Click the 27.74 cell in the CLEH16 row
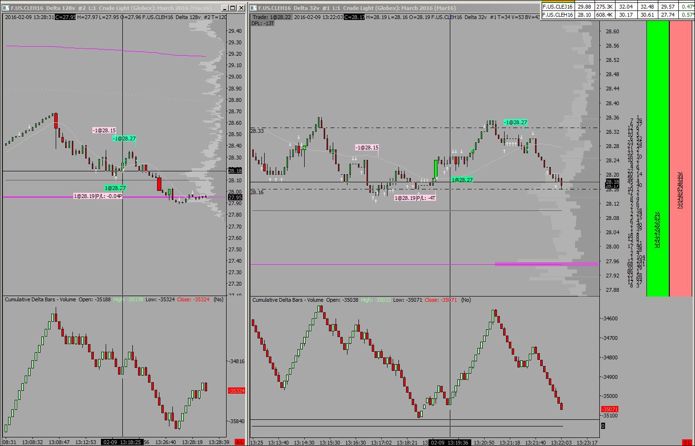The height and width of the screenshot is (446, 695). pyautogui.click(x=668, y=15)
